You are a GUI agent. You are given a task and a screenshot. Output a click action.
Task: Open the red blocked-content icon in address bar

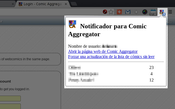point(105,12)
